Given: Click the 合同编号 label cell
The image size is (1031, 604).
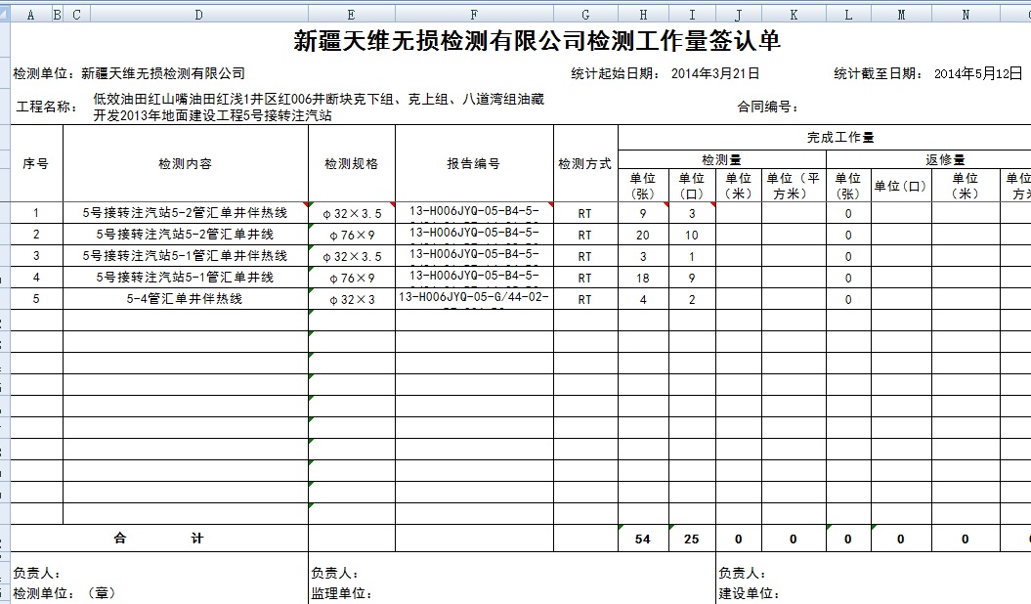Looking at the screenshot, I should [x=768, y=108].
